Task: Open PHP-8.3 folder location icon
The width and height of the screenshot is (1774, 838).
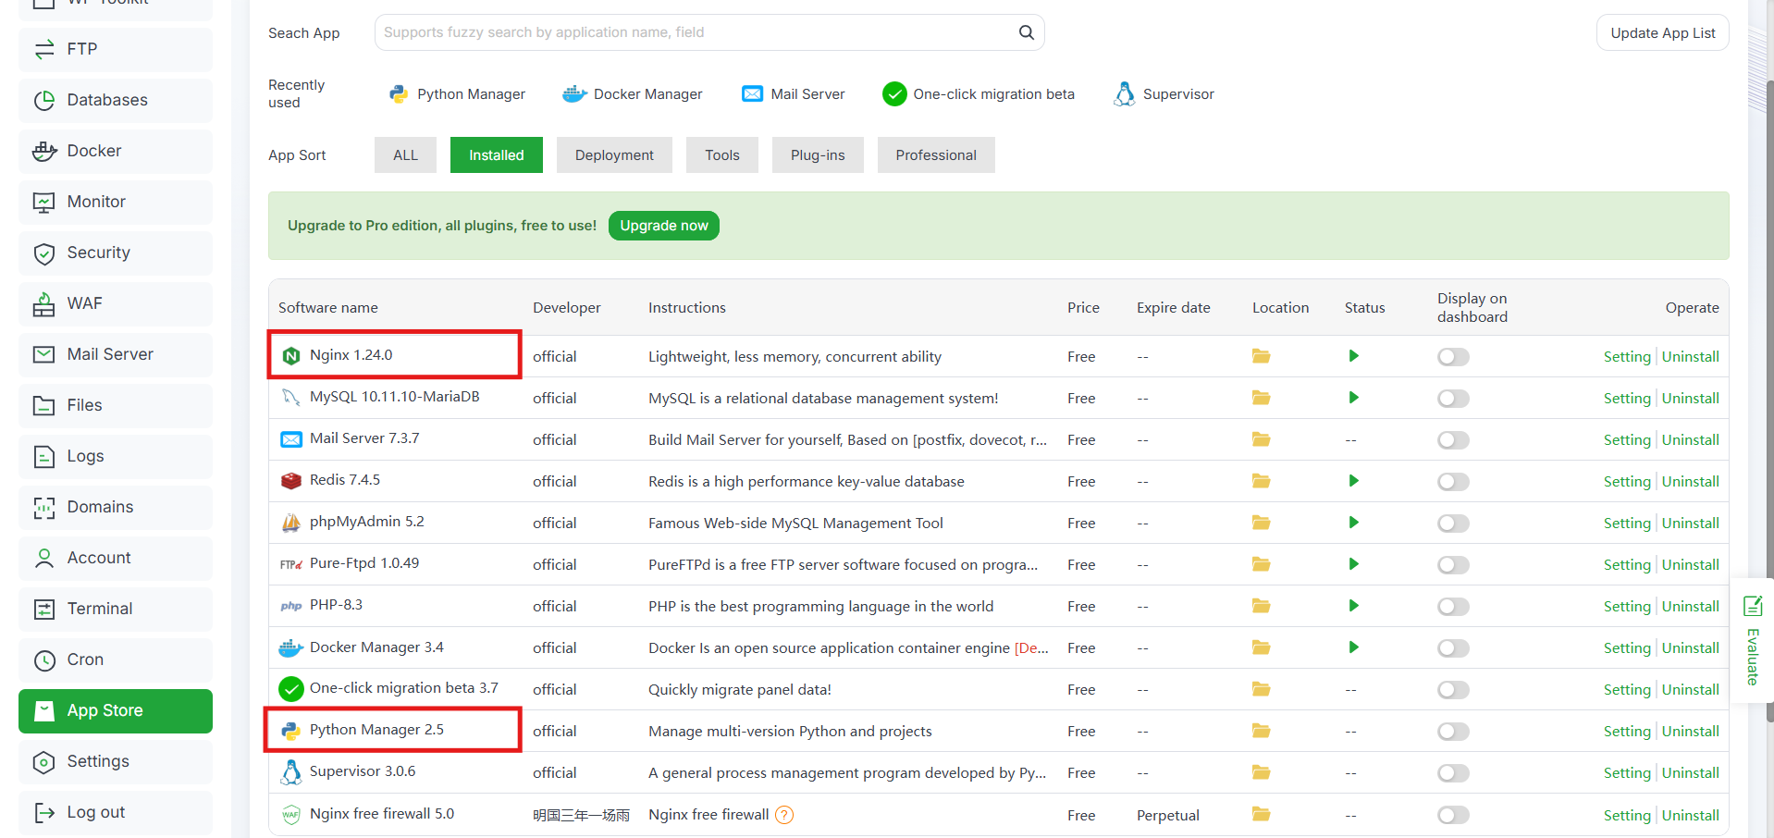Action: click(1261, 606)
